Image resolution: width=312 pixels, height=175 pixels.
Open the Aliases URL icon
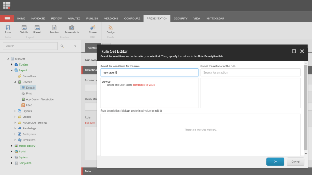(92, 28)
